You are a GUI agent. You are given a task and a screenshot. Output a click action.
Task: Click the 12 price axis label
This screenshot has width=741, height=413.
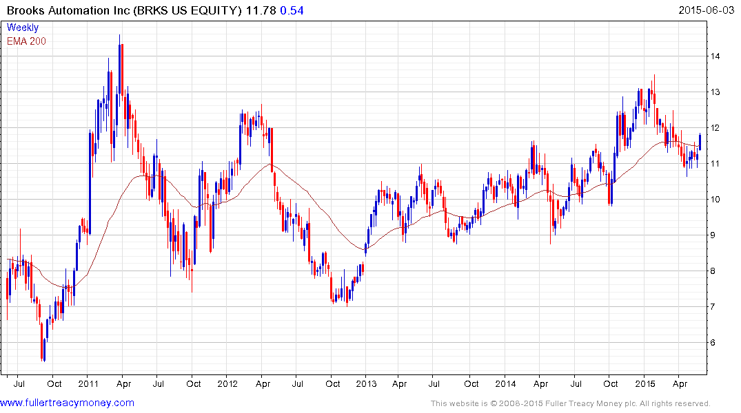pos(715,128)
